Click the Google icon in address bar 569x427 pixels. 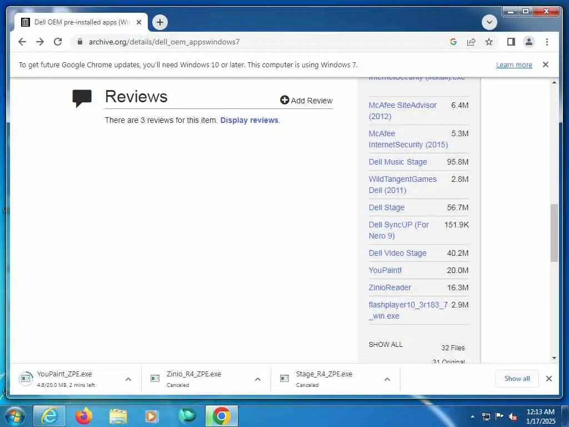[453, 42]
